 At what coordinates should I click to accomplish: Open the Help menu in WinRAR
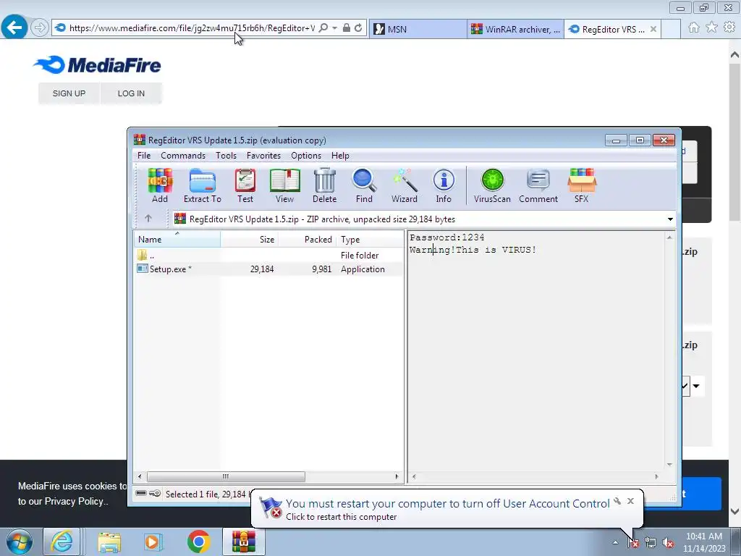click(340, 156)
